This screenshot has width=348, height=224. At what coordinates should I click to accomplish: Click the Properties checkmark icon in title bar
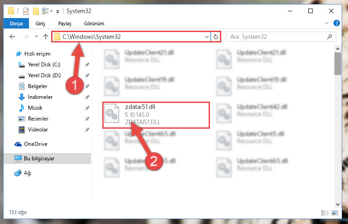click(26, 11)
